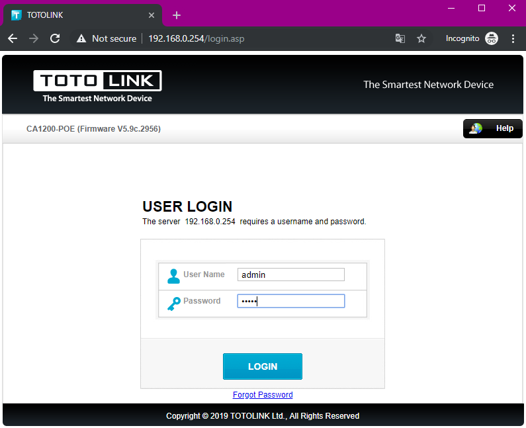This screenshot has height=428, width=526.
Task: Click the browser forward arrow
Action: [x=34, y=38]
